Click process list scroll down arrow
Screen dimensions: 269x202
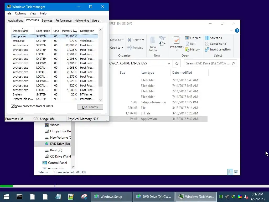[101, 100]
